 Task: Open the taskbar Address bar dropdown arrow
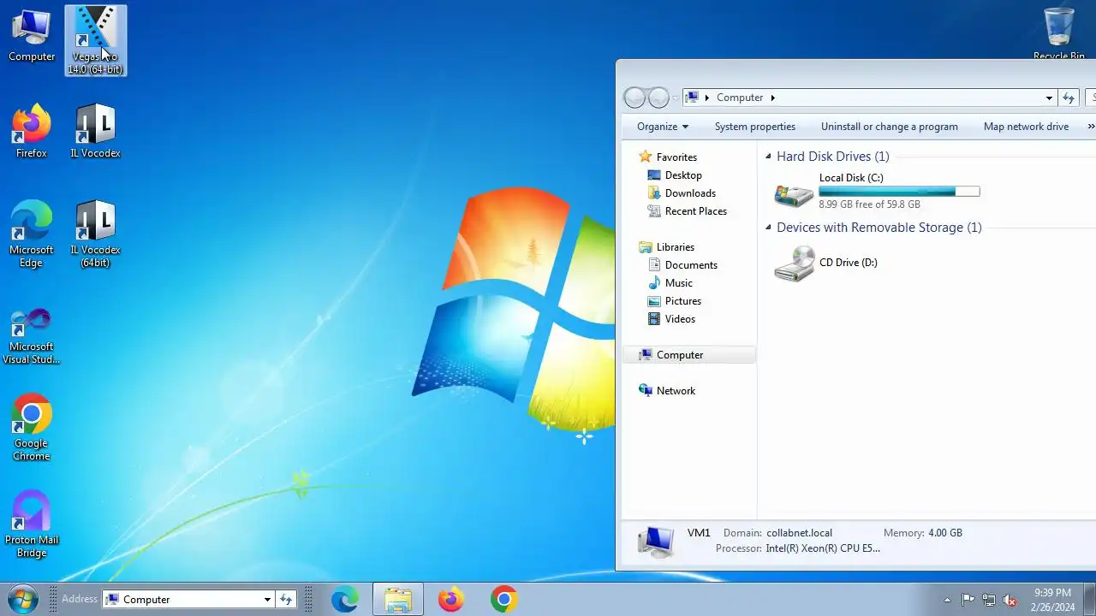[x=267, y=600]
